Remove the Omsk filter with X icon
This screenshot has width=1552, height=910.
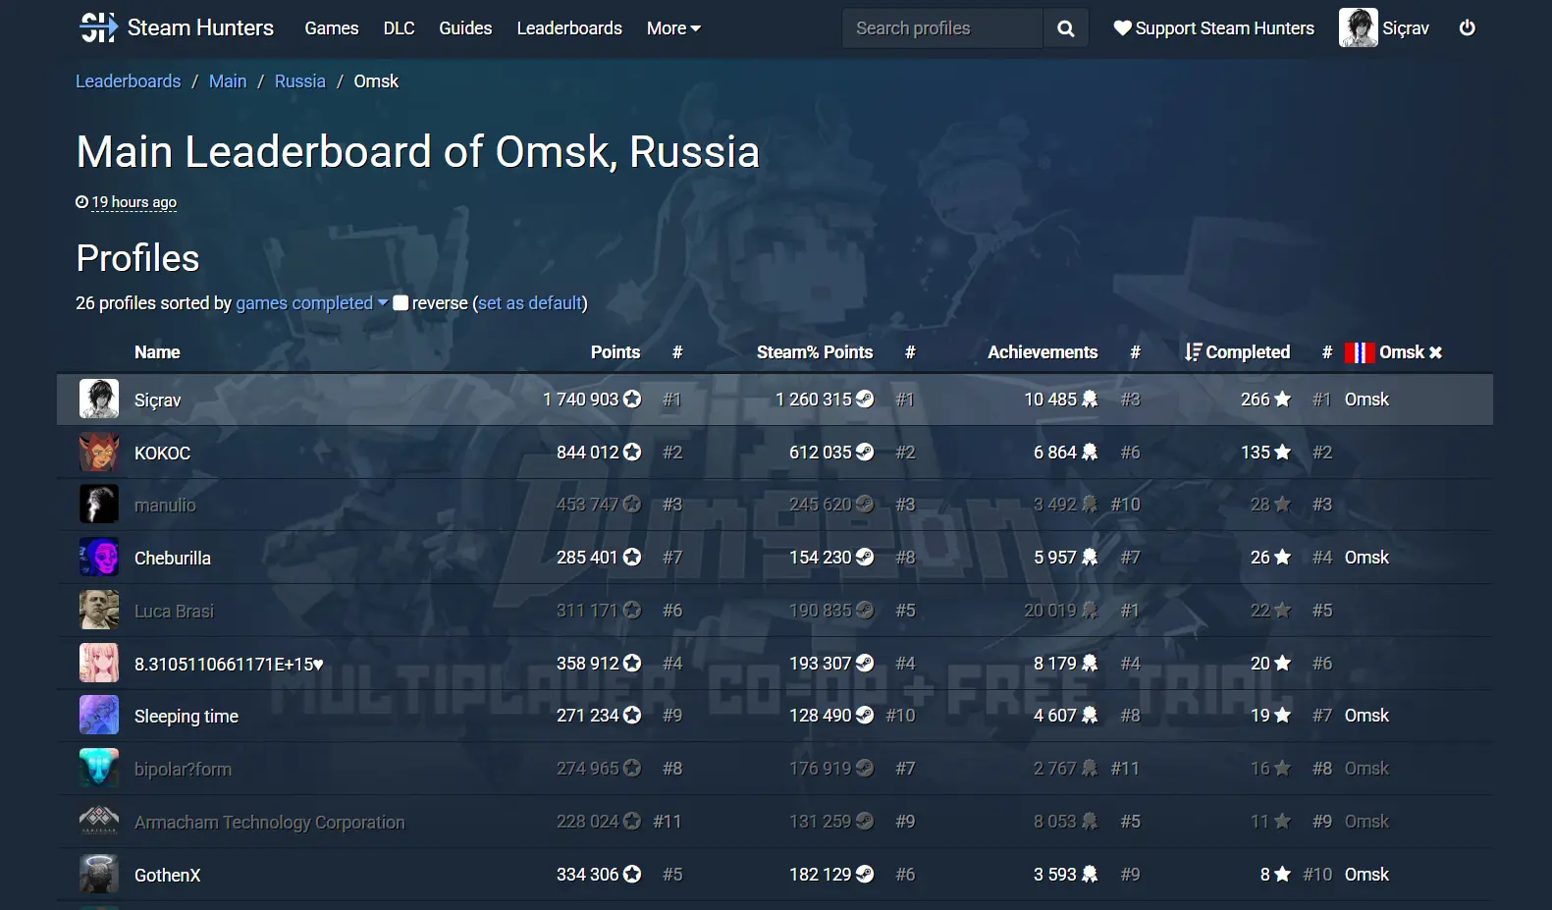1435,352
